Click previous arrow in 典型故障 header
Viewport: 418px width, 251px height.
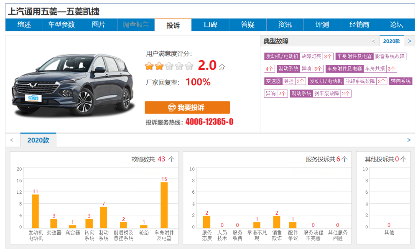pos(373,41)
